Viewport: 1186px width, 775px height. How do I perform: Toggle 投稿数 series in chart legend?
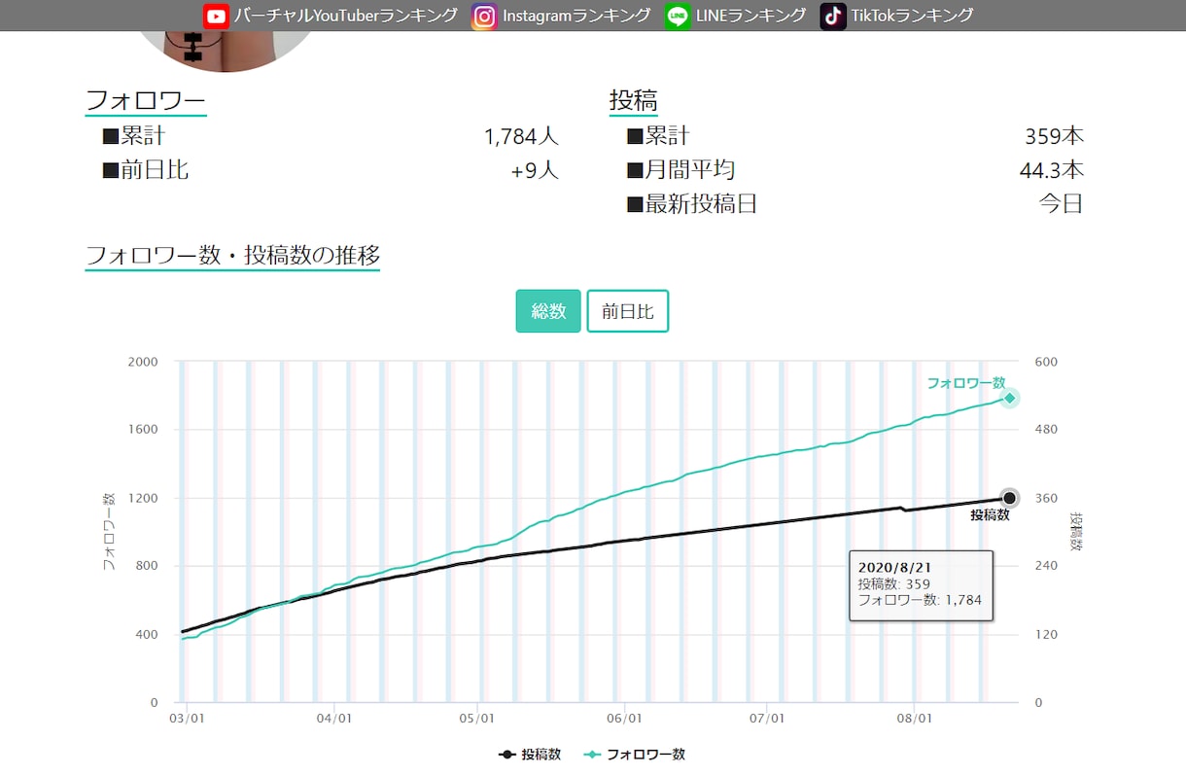click(530, 754)
